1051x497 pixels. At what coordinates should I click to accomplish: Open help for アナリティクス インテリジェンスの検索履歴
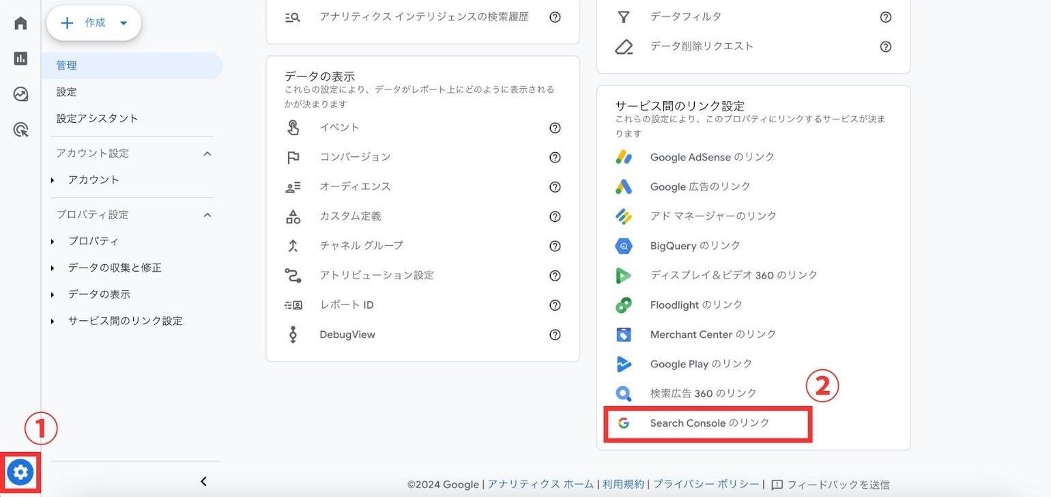[555, 17]
